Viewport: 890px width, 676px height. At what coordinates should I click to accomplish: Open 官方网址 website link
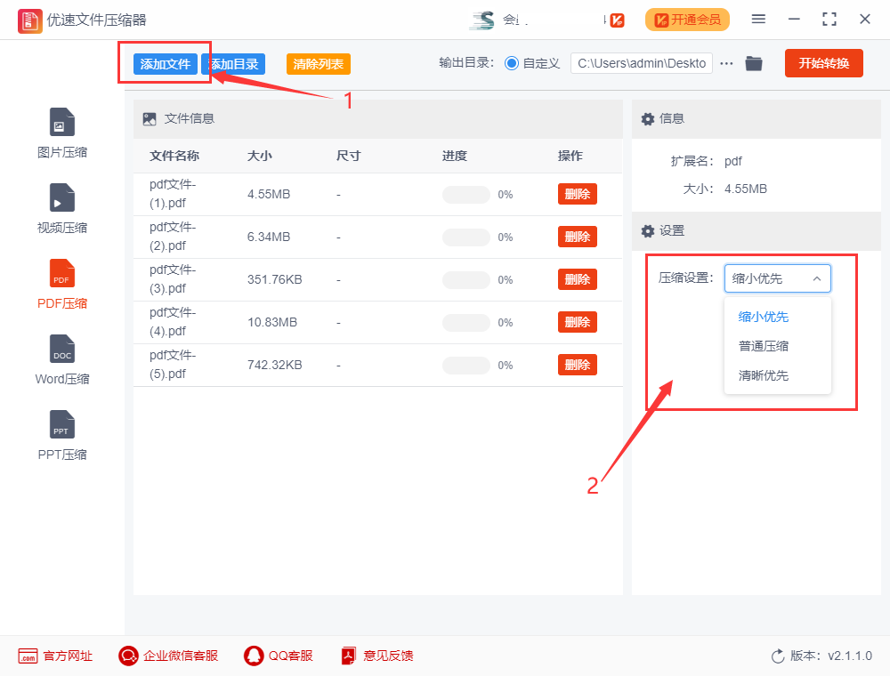click(x=55, y=656)
